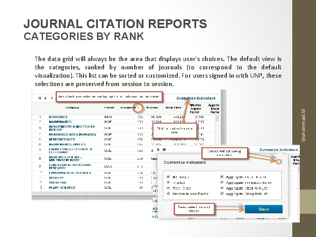Screen dimensions: 316x237
Task: Open the MATHEMATICS category in row two
Action: [x=60, y=122]
